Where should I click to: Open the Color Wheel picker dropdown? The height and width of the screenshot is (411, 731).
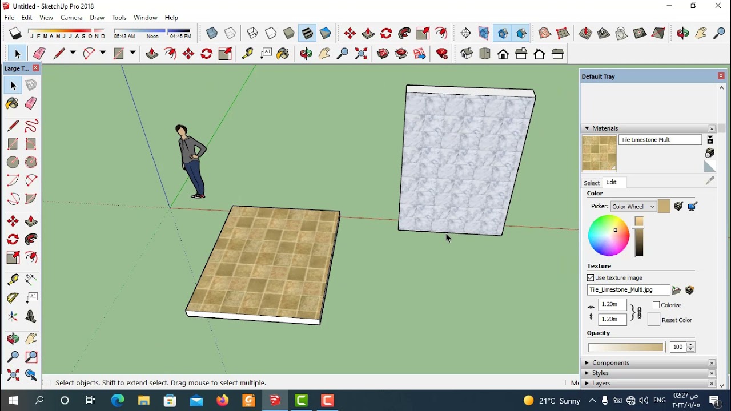(633, 207)
